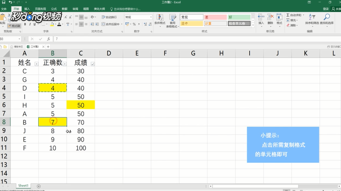Open the 文件 (File) menu
The width and height of the screenshot is (341, 191).
4,9
